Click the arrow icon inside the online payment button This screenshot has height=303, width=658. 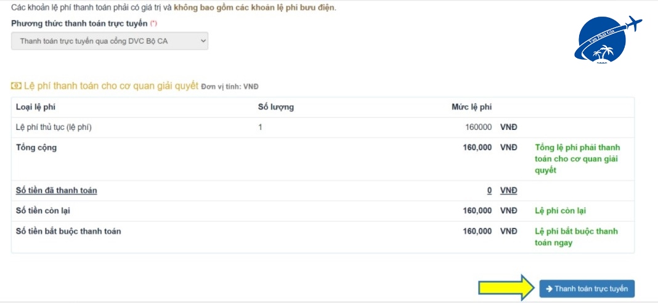(x=549, y=289)
